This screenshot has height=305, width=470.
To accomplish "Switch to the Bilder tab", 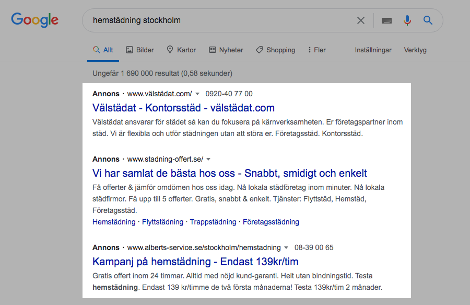I will [140, 50].
